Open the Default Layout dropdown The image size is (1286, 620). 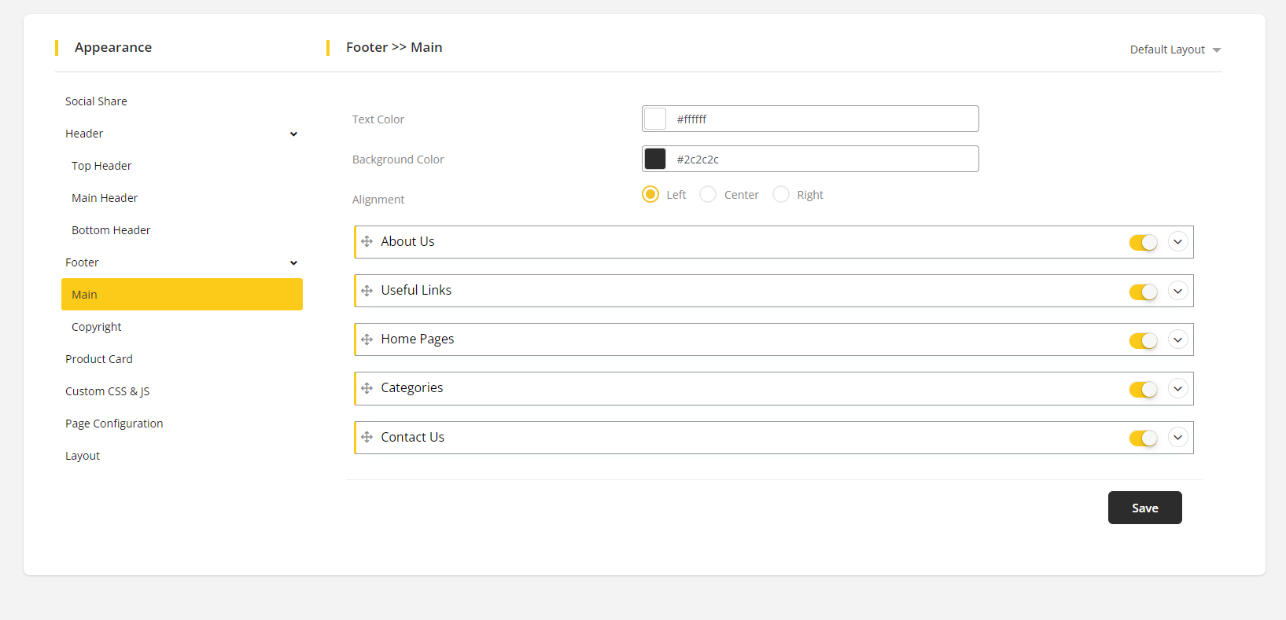tap(1175, 50)
